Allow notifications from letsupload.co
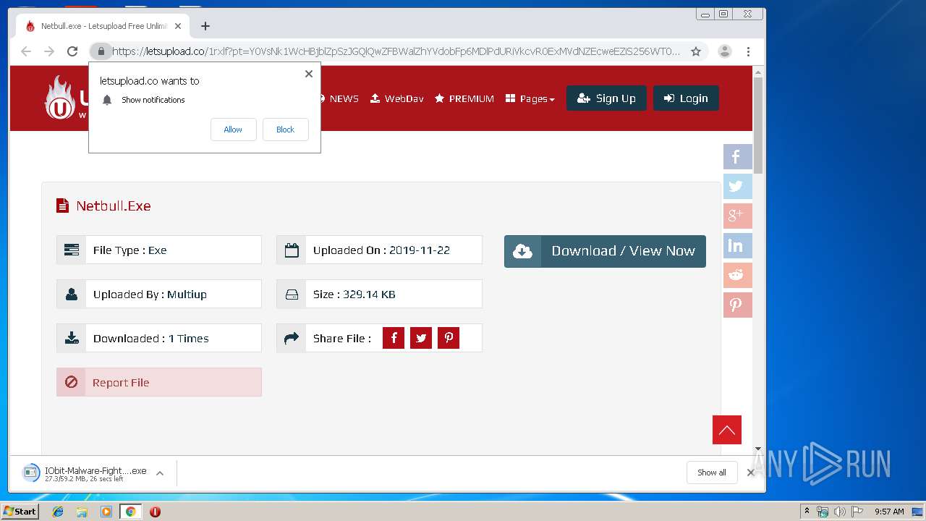926x521 pixels. 233,130
